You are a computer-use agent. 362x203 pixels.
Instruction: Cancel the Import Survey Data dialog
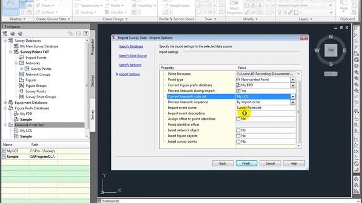[x=270, y=163]
